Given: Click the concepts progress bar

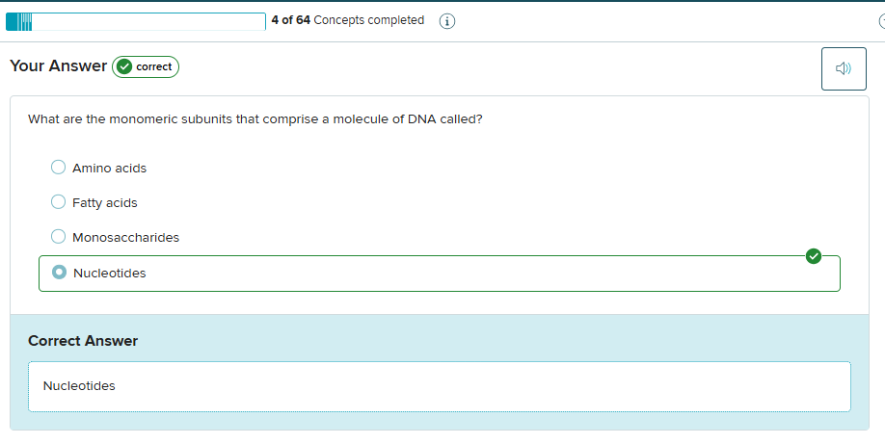Looking at the screenshot, I should coord(136,21).
